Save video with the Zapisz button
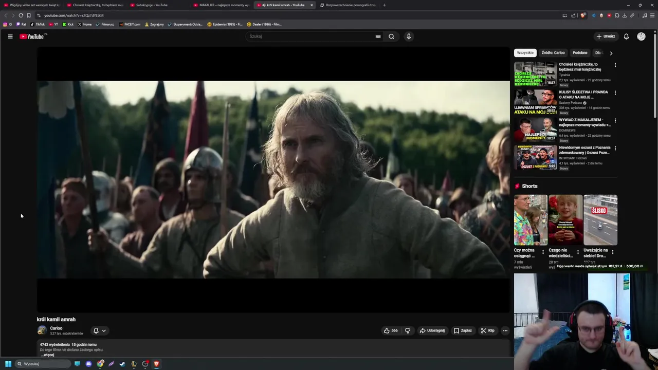The image size is (658, 370). 463,330
